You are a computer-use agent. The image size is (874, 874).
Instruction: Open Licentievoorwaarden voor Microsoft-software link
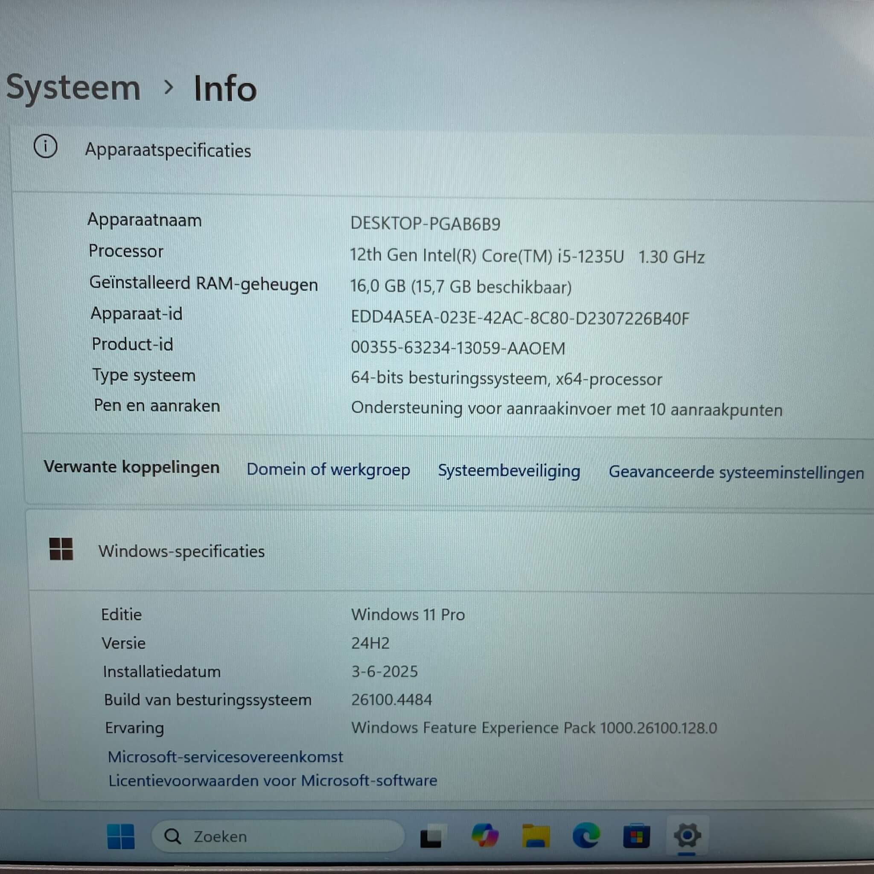(x=273, y=781)
